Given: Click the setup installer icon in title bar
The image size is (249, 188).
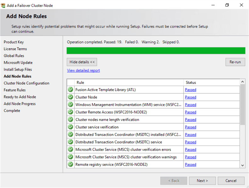Looking at the screenshot, I should tap(3, 5).
